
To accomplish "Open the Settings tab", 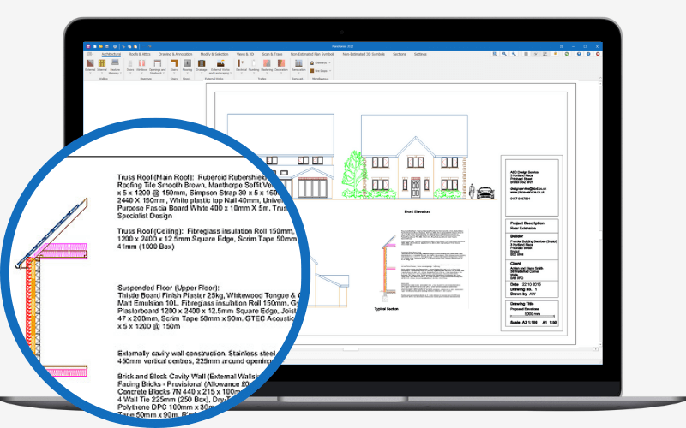I will 420,54.
